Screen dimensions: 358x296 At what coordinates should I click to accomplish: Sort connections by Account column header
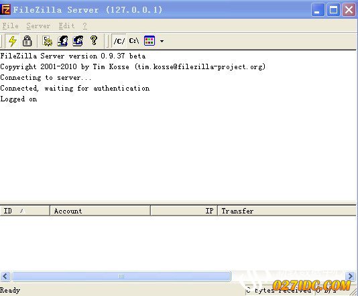(101, 211)
